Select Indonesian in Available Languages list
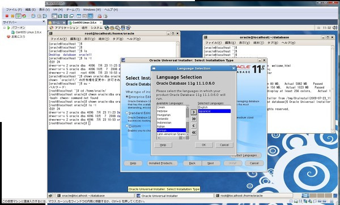The height and width of the screenshot is (205, 340). [x=171, y=123]
